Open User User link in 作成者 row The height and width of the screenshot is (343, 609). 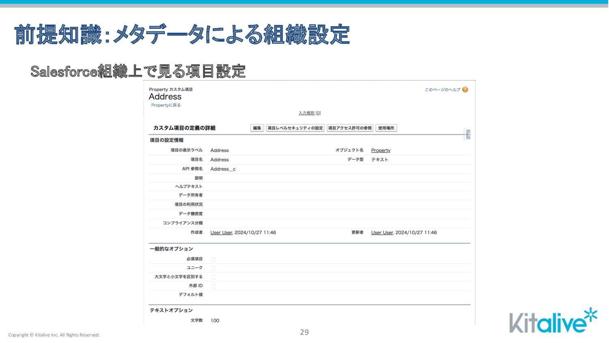coord(221,232)
